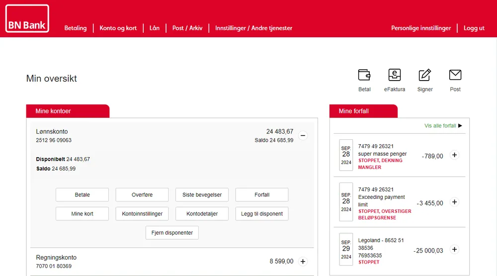Expand the super masse penger payment
This screenshot has height=276, width=497.
[x=454, y=155]
